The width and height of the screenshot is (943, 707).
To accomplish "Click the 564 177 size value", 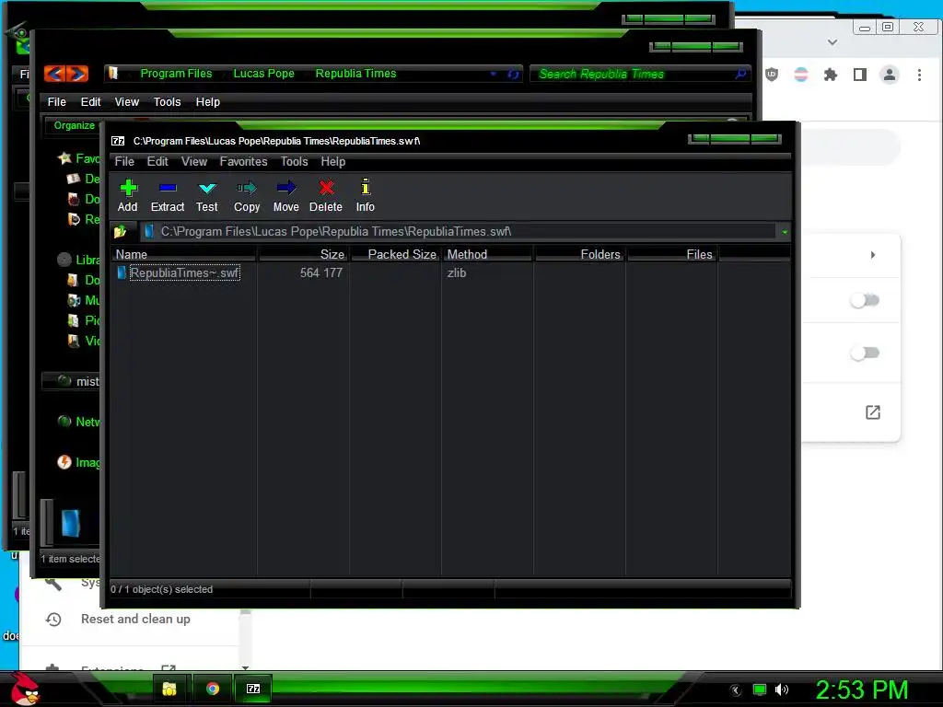I will coord(321,272).
